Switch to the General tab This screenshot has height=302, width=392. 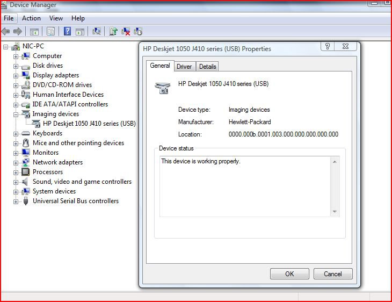point(160,66)
